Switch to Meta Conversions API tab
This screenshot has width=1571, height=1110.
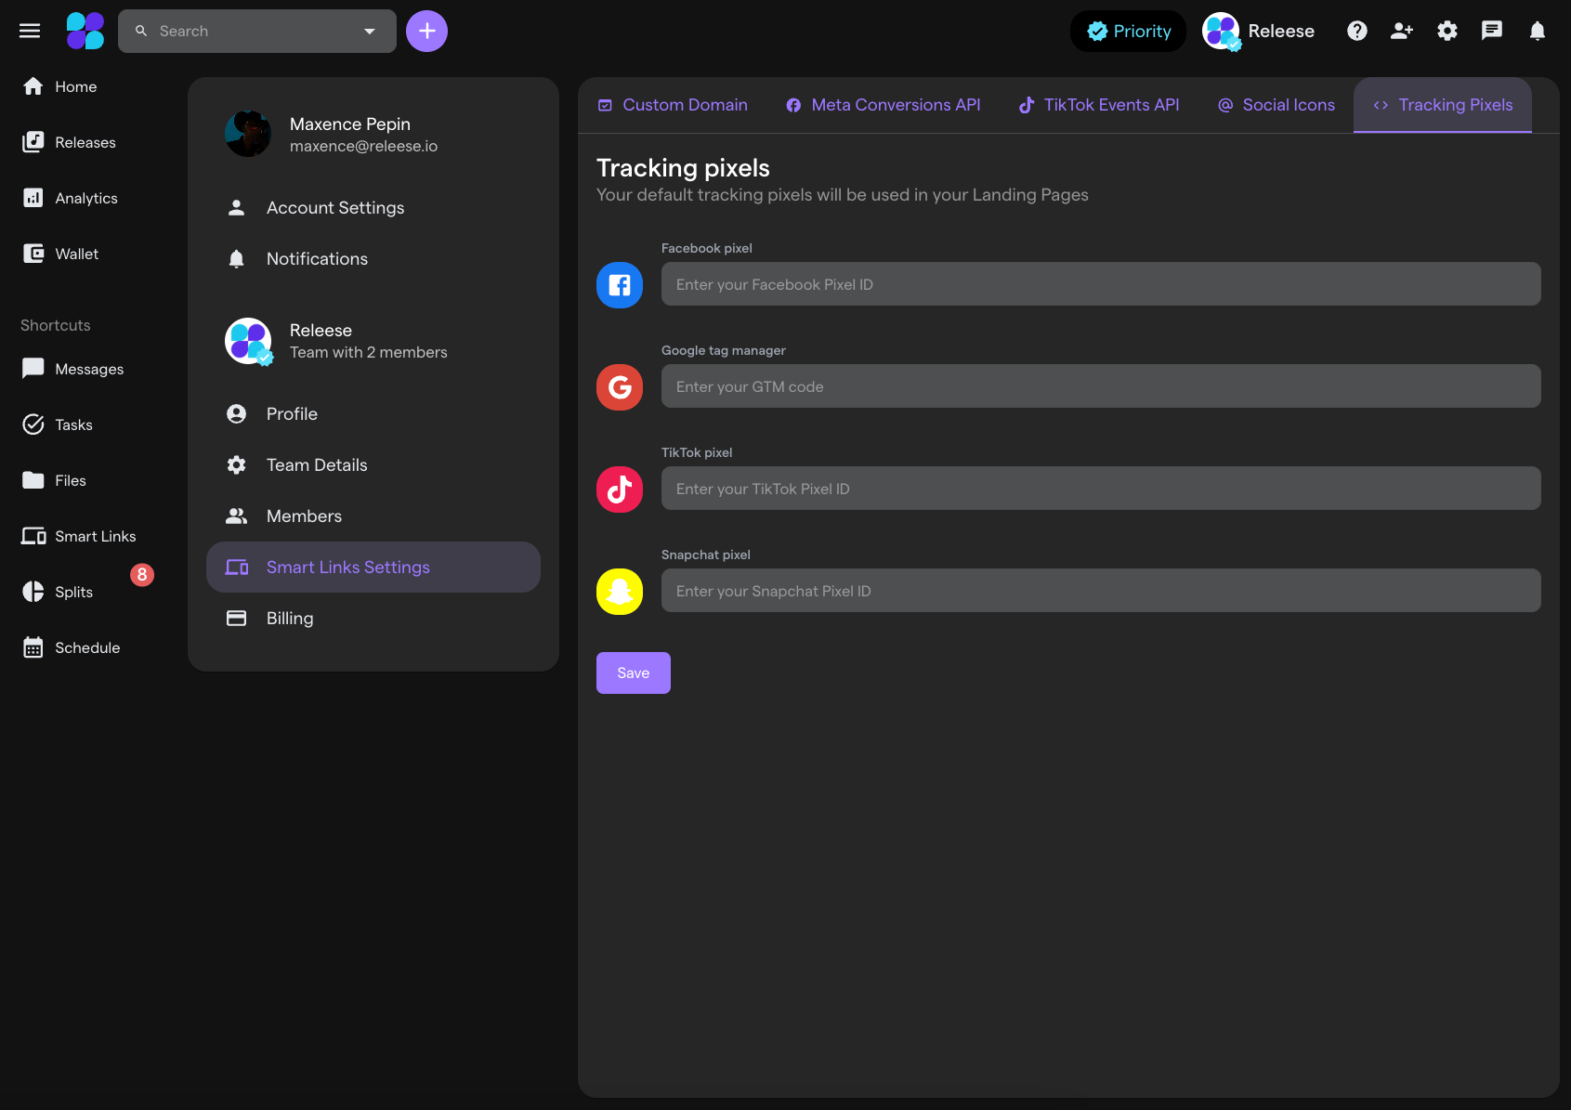(x=883, y=105)
